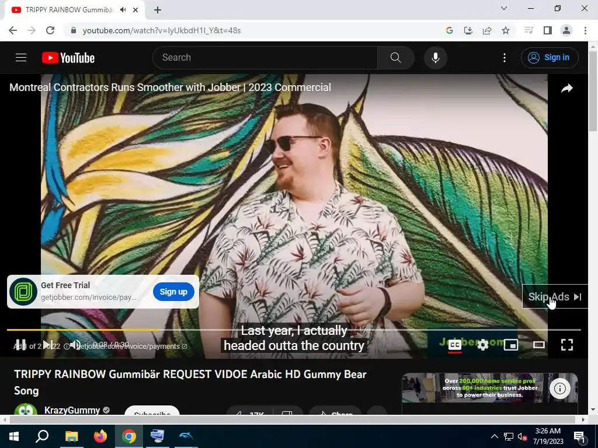598x448 pixels.
Task: Mute tab via speaker icon
Action: 123,10
